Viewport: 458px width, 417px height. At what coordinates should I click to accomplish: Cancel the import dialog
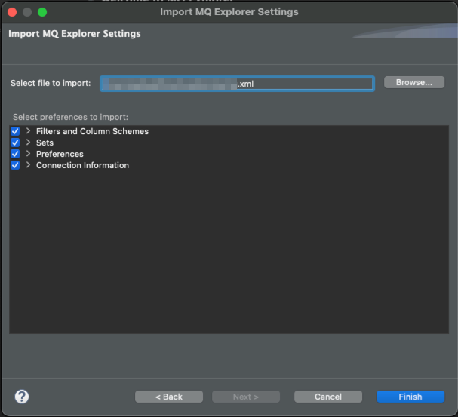(328, 397)
